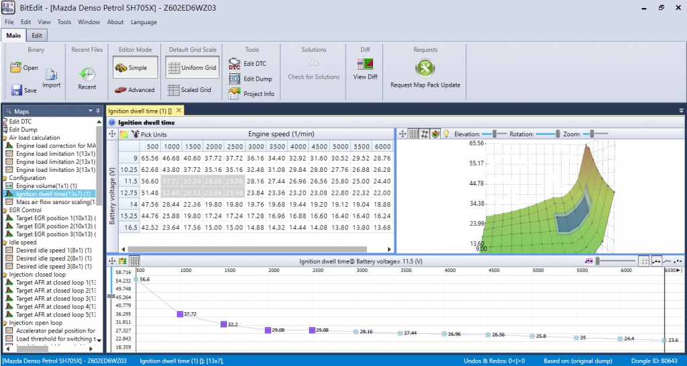Pin the Maps panel
Screen dimensions: 687x366
tap(98, 111)
